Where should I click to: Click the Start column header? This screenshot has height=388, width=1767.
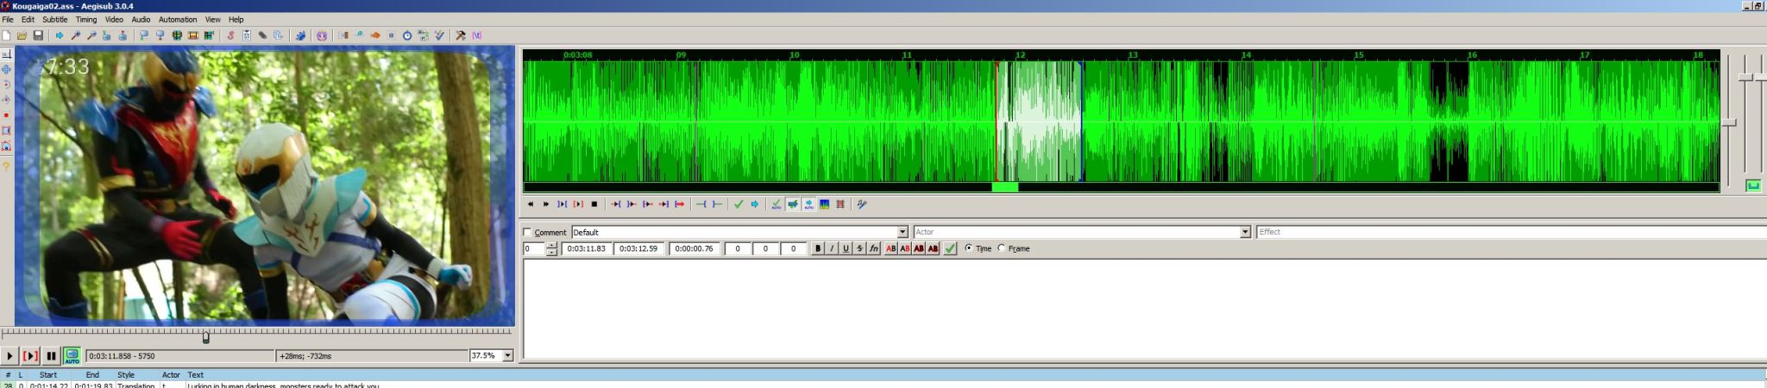48,375
